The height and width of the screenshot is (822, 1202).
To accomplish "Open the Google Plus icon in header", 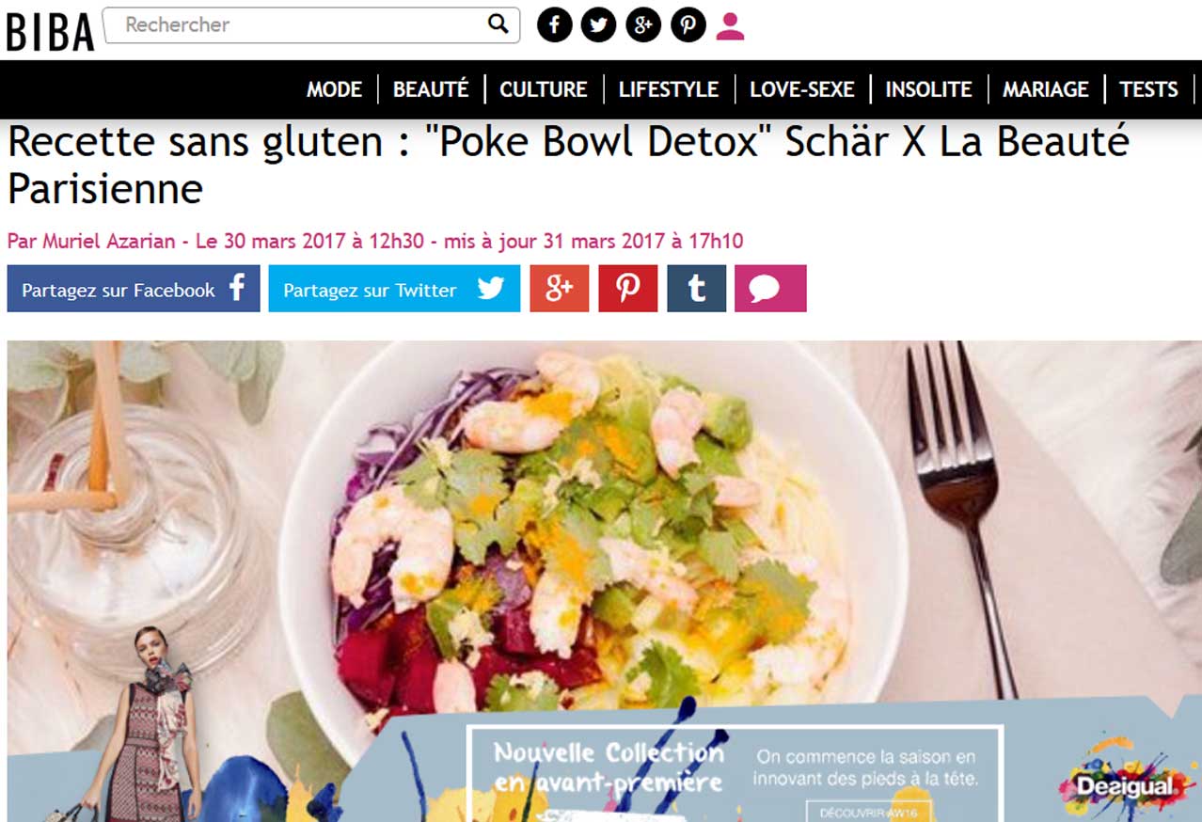I will 643,24.
